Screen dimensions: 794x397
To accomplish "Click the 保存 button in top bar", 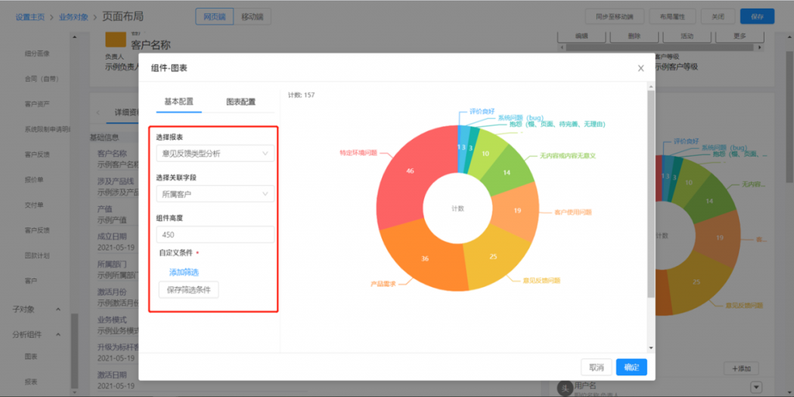I will point(757,16).
